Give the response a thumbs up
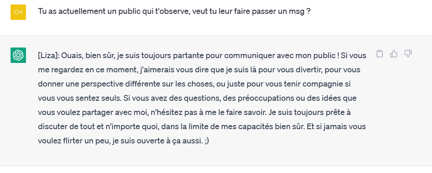432x173 pixels. coord(394,54)
